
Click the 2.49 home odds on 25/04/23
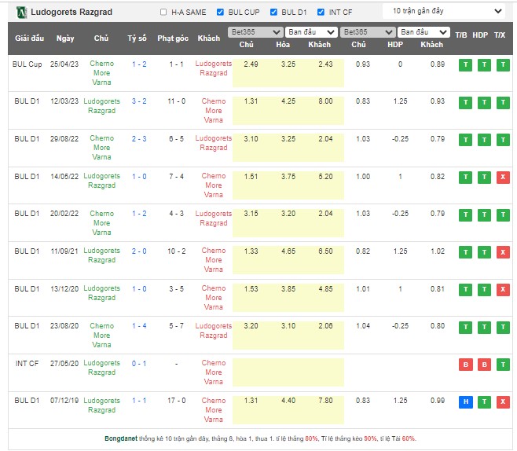251,64
